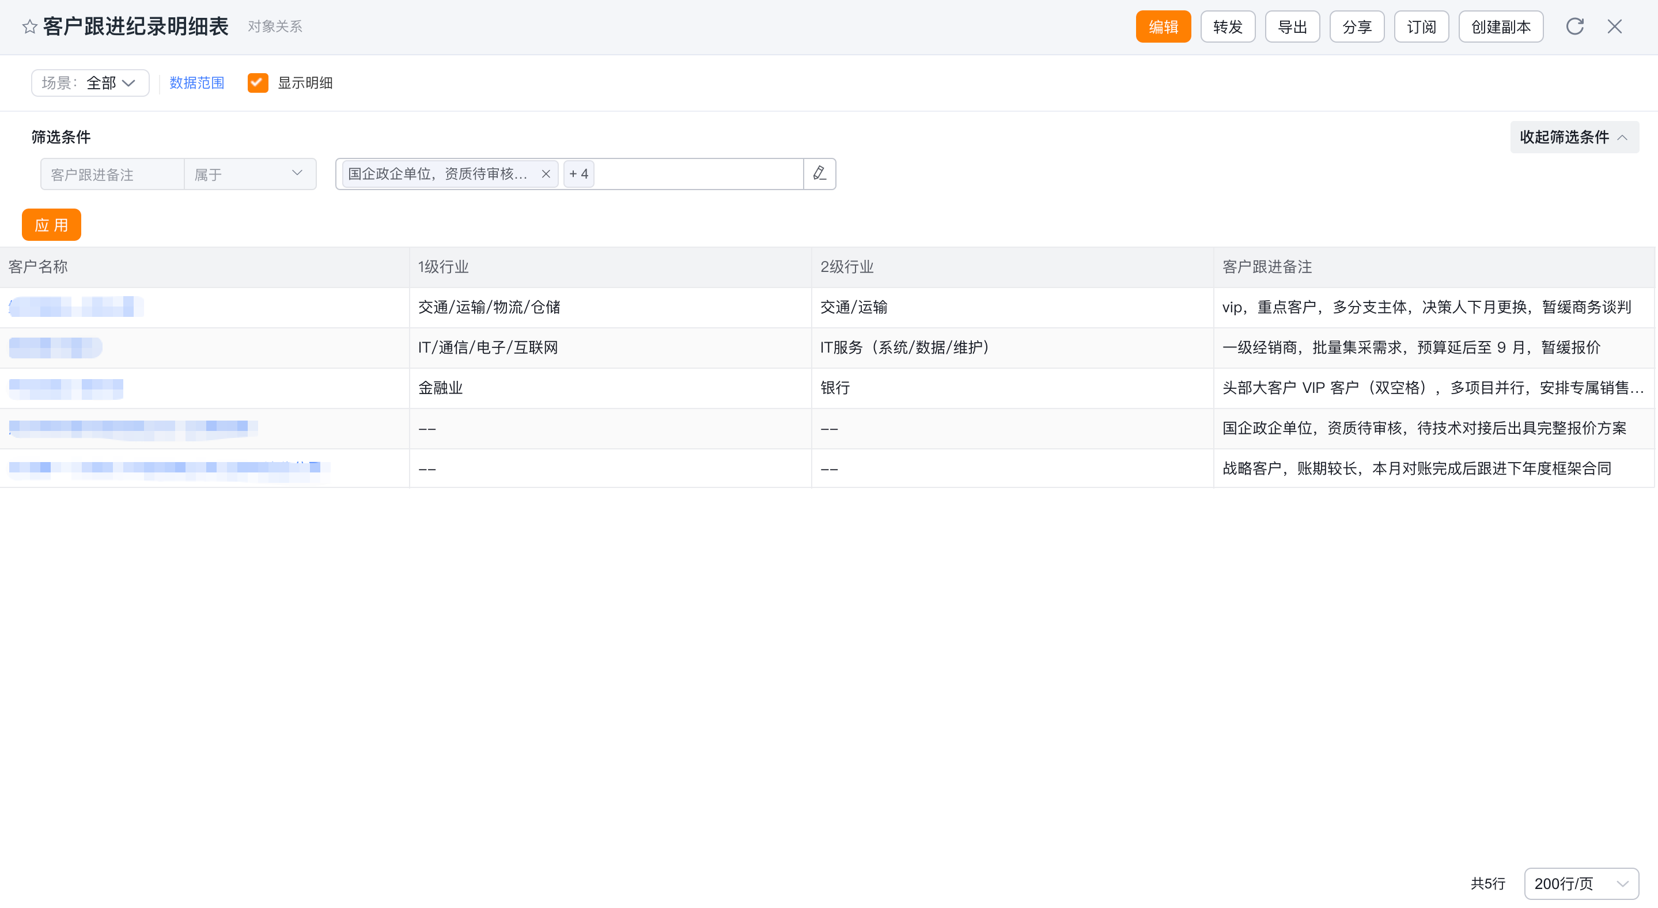
Task: Change the 200行/页 page size dropdown
Action: pos(1581,883)
